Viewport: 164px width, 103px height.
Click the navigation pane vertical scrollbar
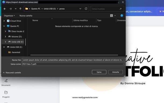click(26, 42)
